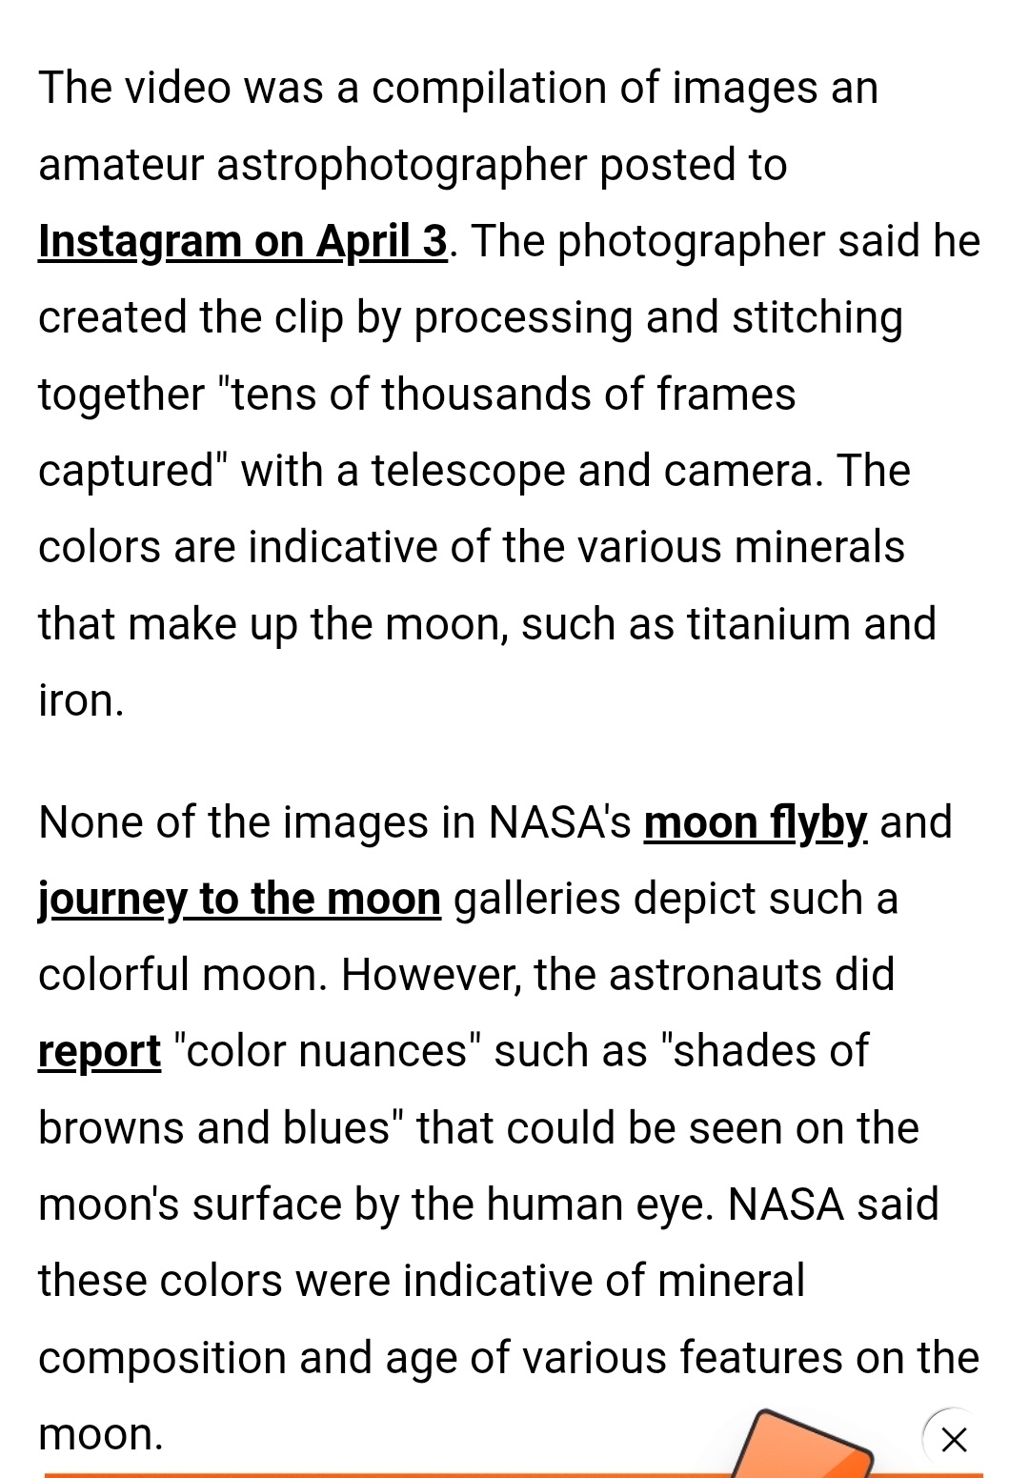Image resolution: width=1029 pixels, height=1478 pixels.
Task: Tap the final word 'moon.' of the article
Action: 101,1434
